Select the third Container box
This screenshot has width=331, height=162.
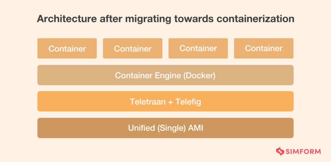[198, 48]
